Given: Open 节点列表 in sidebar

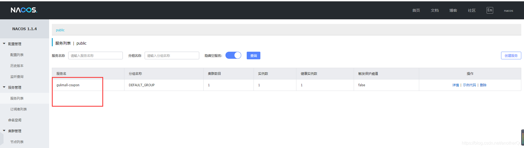Looking at the screenshot, I should (17, 142).
